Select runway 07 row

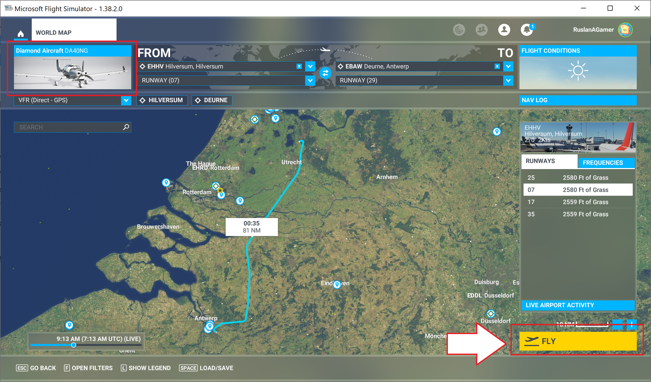click(x=578, y=190)
